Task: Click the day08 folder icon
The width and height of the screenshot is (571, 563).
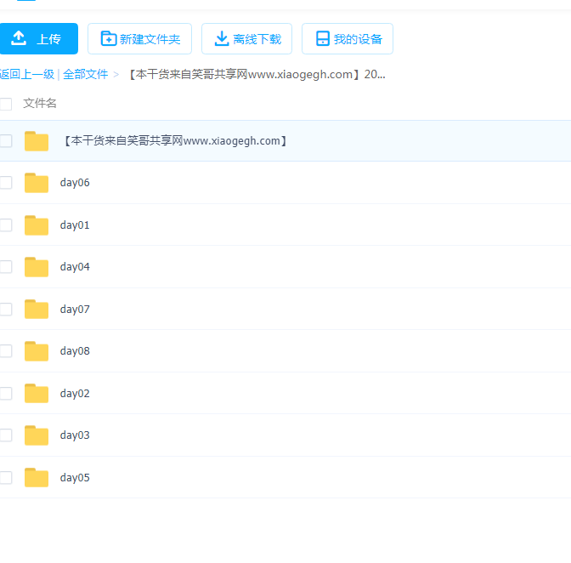Action: [37, 351]
